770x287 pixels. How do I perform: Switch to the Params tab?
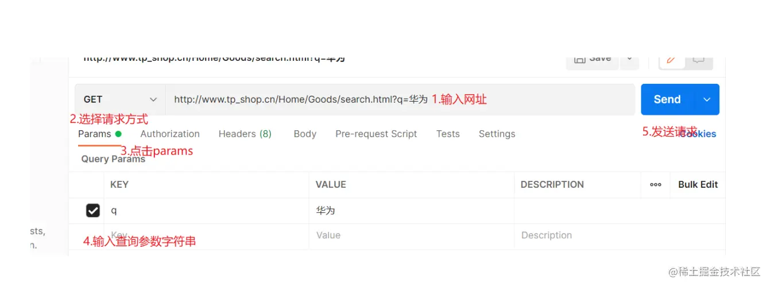(x=100, y=134)
